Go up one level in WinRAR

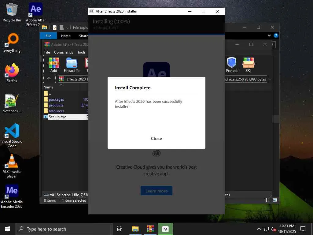click(49, 79)
